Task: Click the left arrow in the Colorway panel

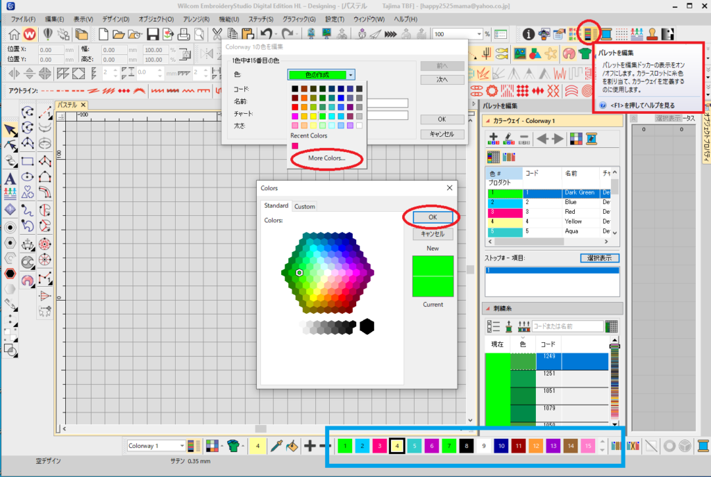Action: tap(542, 139)
